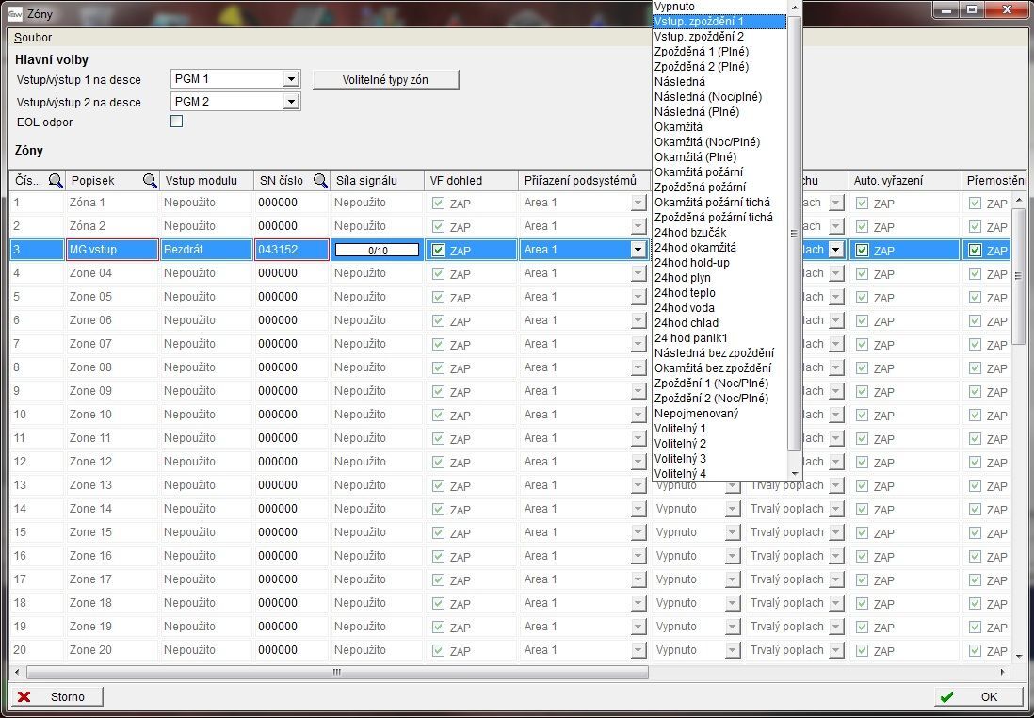This screenshot has height=718, width=1034.
Task: Click the search icon in SN číslo header
Action: tap(320, 181)
